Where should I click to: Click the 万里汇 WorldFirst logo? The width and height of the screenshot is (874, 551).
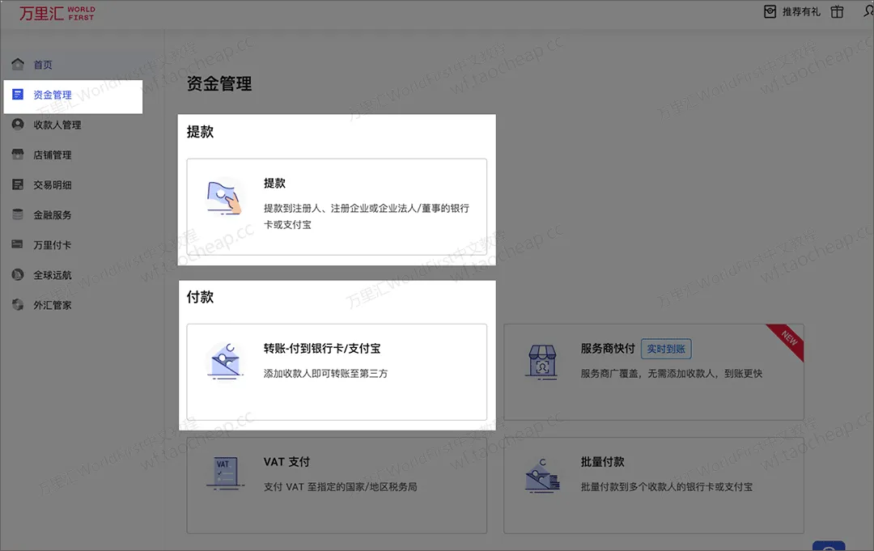pyautogui.click(x=57, y=13)
